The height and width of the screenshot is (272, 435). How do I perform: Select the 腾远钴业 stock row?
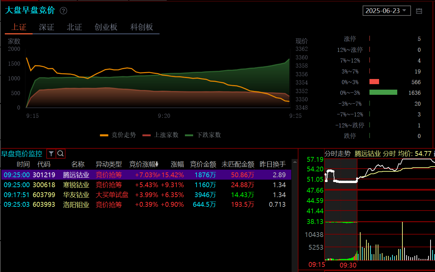coord(146,175)
